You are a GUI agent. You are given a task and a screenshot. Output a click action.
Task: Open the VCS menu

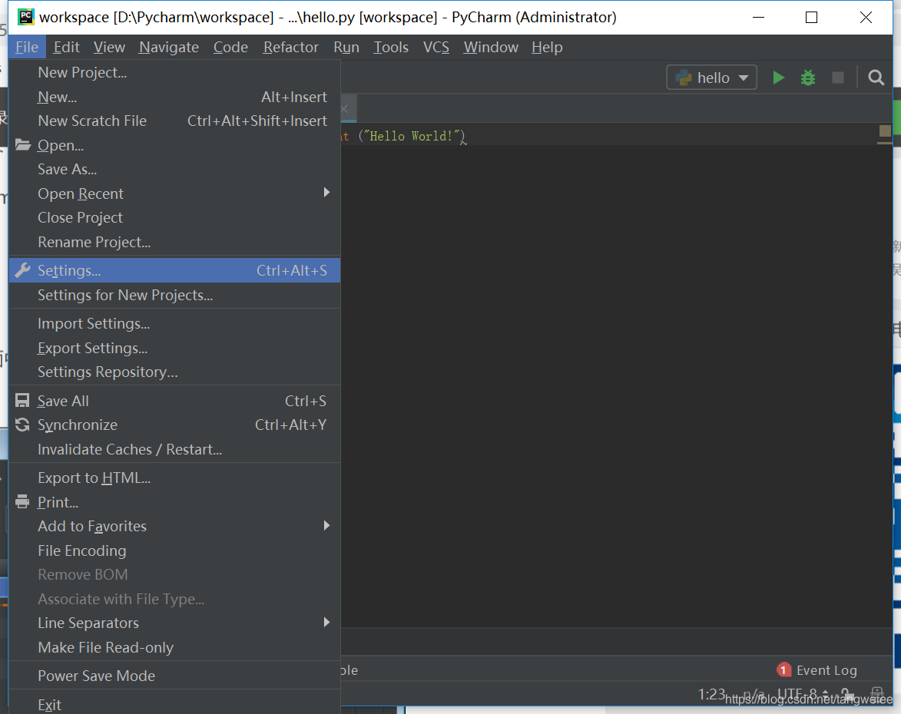pos(436,47)
